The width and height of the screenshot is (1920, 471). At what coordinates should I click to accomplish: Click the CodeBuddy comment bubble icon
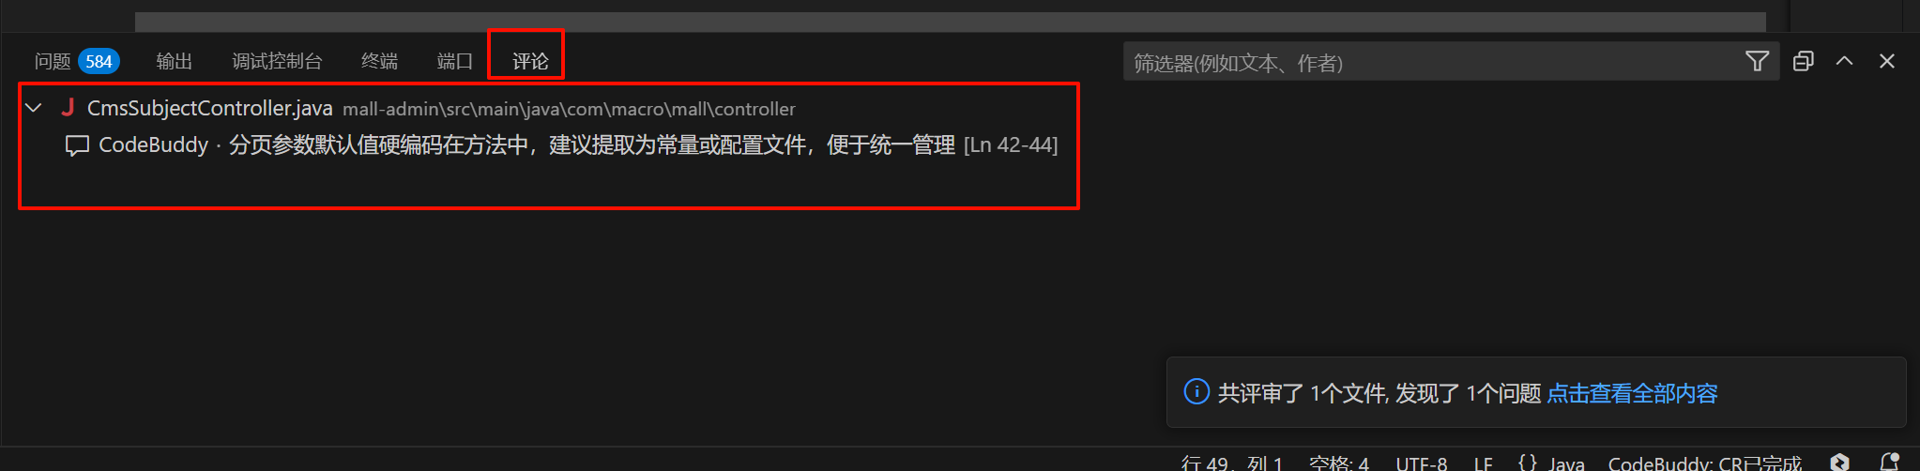[77, 145]
